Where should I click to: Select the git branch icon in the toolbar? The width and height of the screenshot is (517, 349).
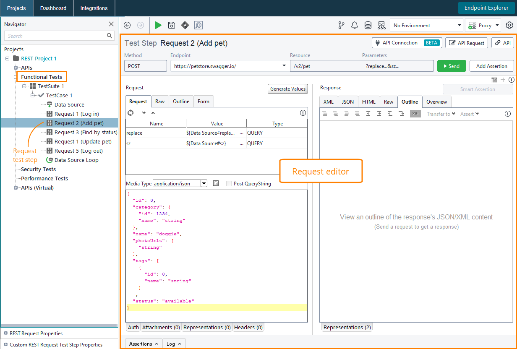pos(341,25)
